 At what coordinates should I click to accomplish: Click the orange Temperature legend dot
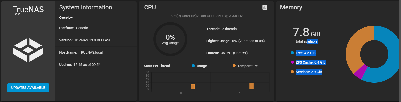[234, 66]
